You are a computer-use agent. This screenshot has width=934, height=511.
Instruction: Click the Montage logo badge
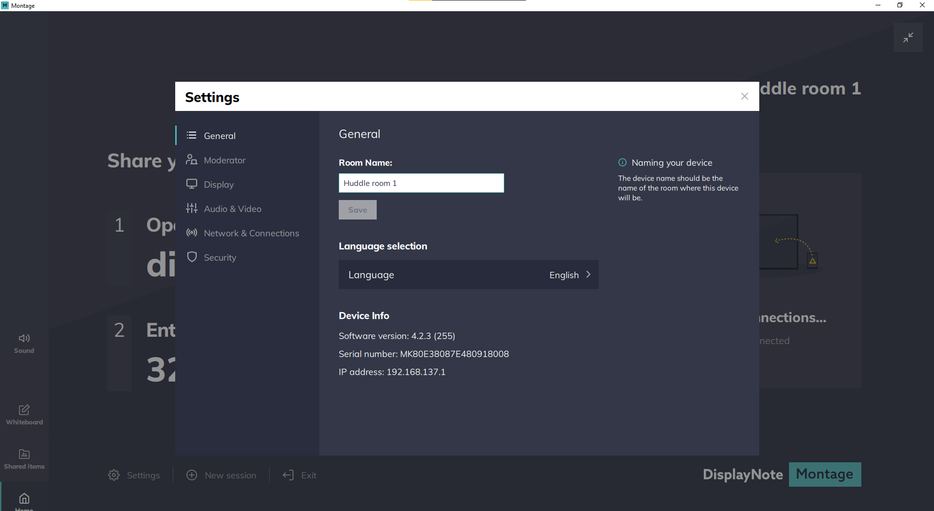pyautogui.click(x=825, y=474)
